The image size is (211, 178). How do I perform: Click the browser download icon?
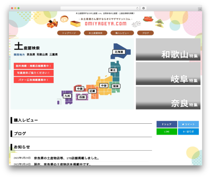[x=143, y=8]
